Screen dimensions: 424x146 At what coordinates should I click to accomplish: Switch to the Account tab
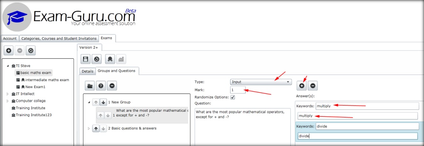10,38
